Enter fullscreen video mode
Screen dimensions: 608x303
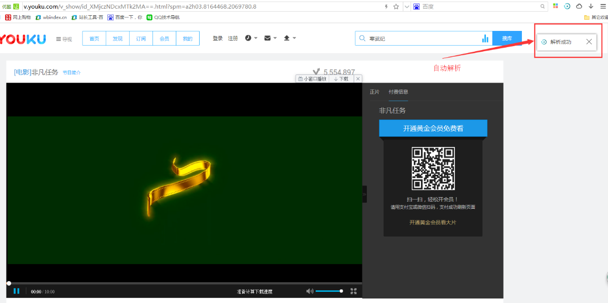354,291
